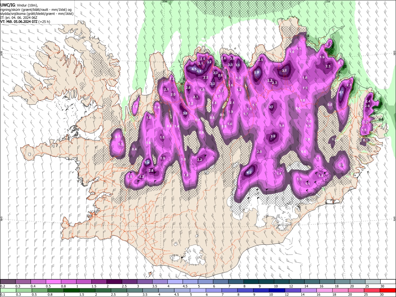Click the '2.4' value near the east coast
This screenshot has width=396, height=297.
click(368, 101)
